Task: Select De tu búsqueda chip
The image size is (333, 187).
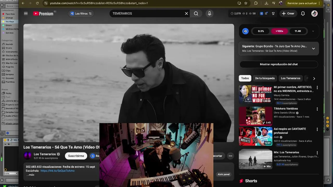Action: tap(265, 78)
